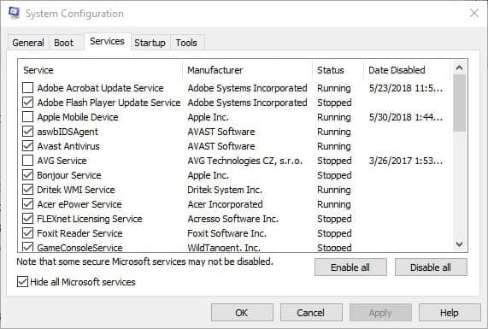Click the services list scrollbar thumb
488x329 pixels.
tap(459, 103)
